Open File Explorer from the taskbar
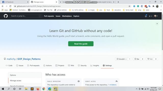Screen dimensions: 163x91 pos(26,89)
